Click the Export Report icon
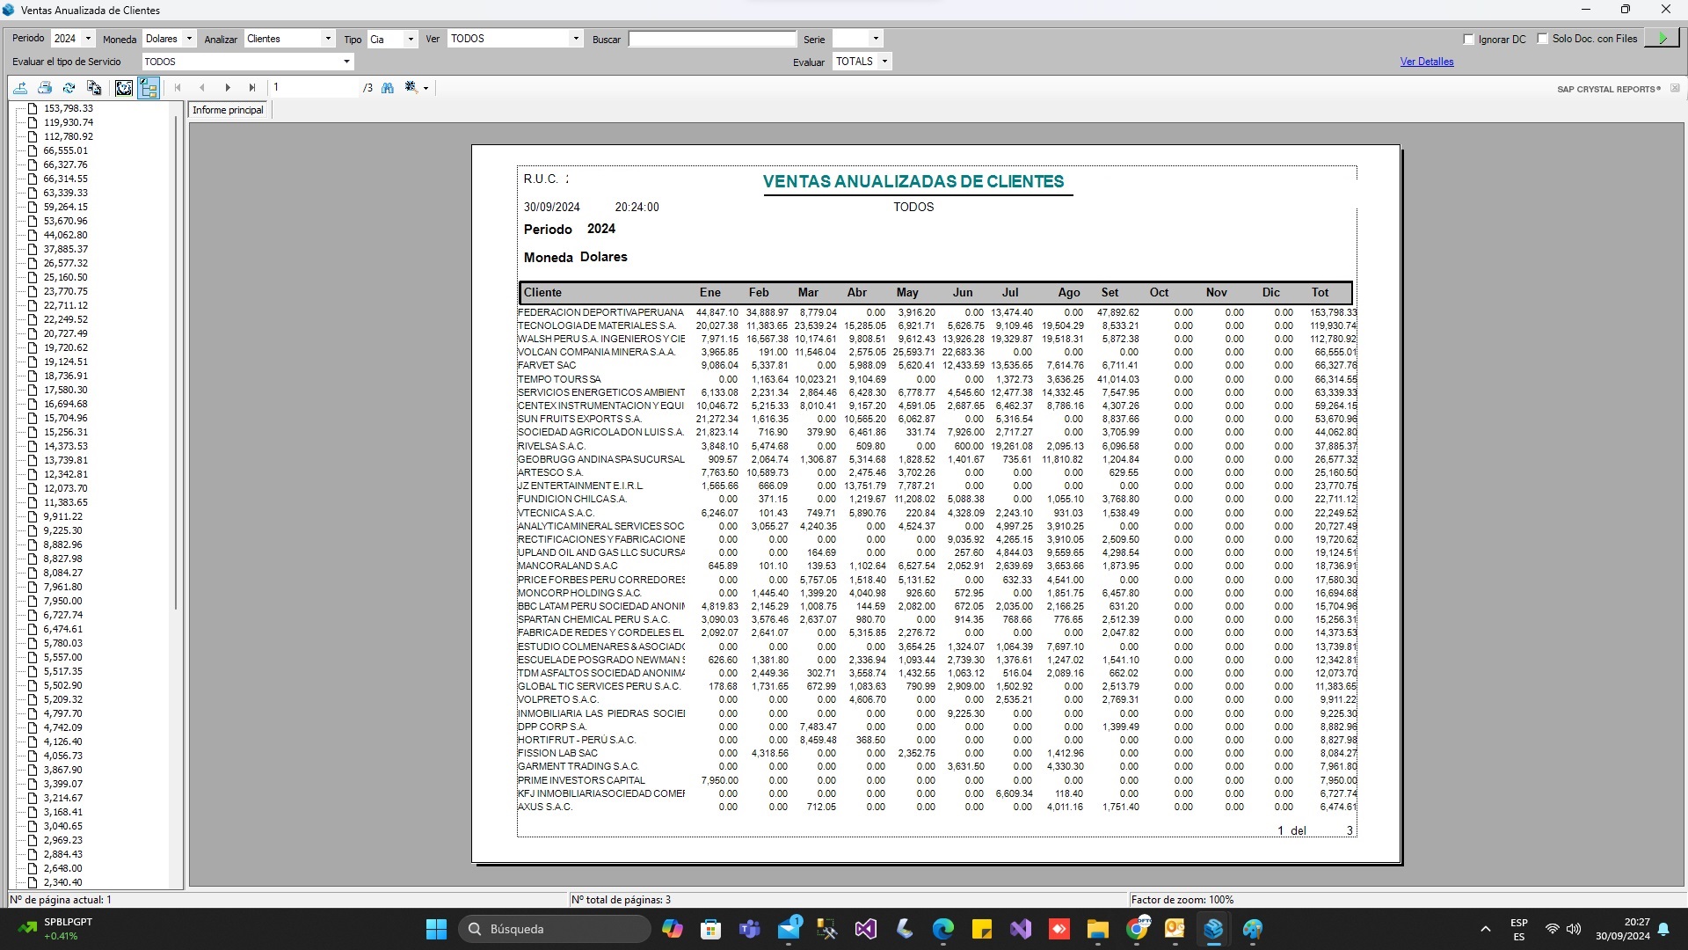This screenshot has height=950, width=1688. tap(20, 87)
